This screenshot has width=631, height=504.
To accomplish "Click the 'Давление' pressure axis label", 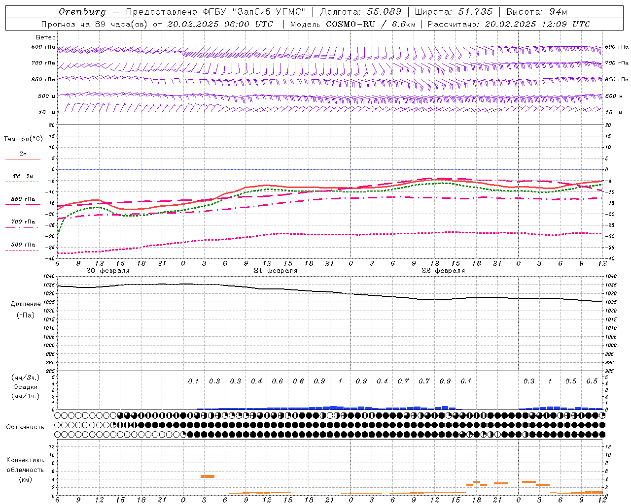I will pos(26,304).
